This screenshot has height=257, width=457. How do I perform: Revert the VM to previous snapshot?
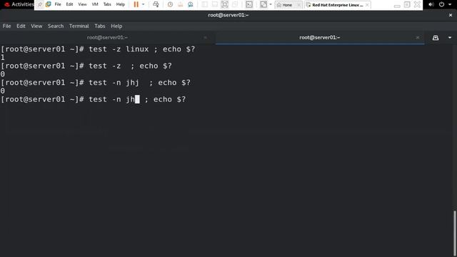click(x=180, y=4)
